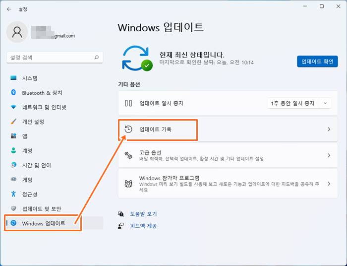Click the history clock icon for 업데이트 기록
This screenshot has width=347, height=266.
[128, 130]
